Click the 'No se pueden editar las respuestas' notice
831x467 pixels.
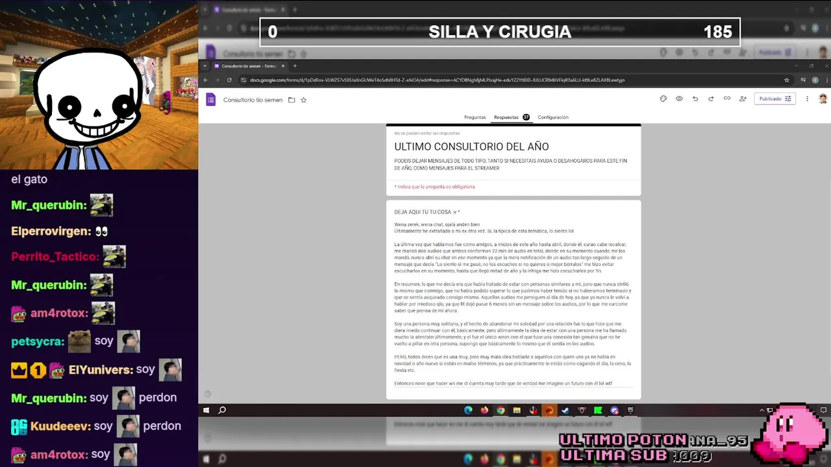[427, 133]
